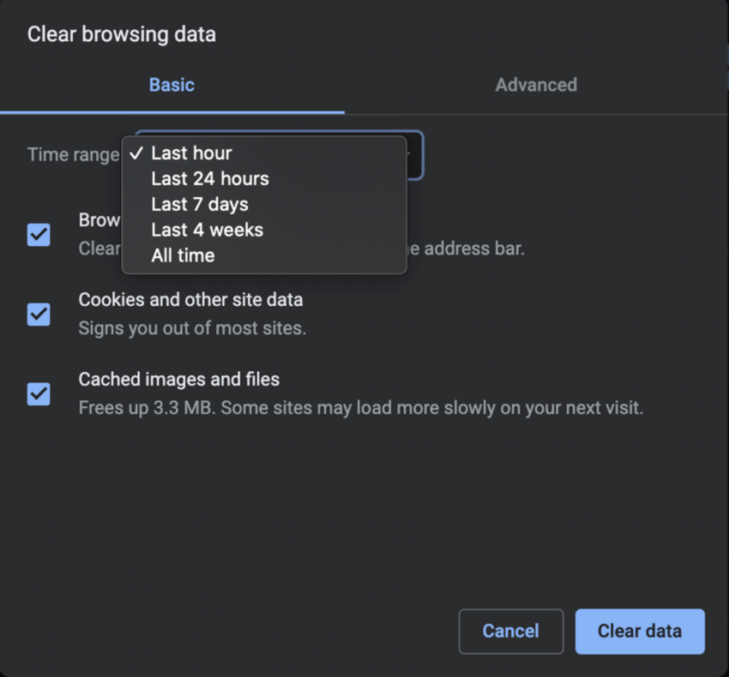Disable Cached images and files checkbox
The width and height of the screenshot is (729, 677).
tap(39, 394)
